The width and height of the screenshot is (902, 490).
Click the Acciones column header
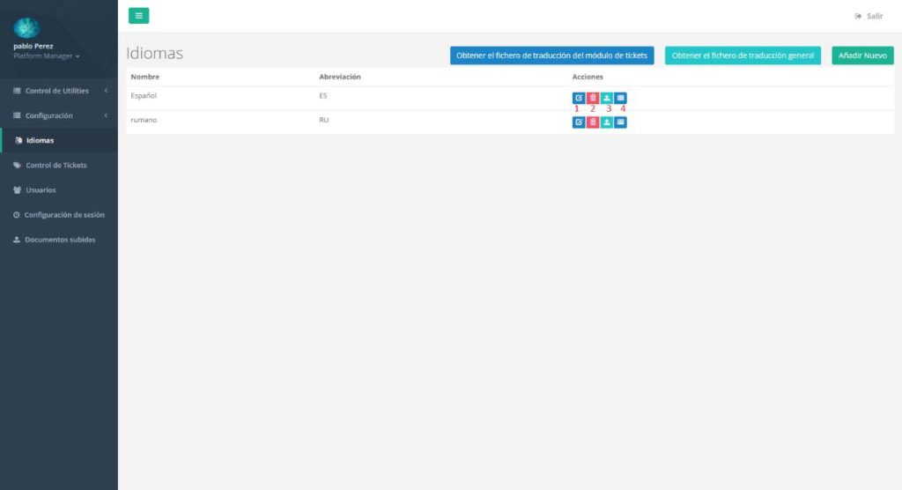[588, 77]
